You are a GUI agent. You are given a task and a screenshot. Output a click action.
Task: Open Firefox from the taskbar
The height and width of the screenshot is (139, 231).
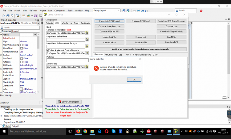tap(78, 131)
